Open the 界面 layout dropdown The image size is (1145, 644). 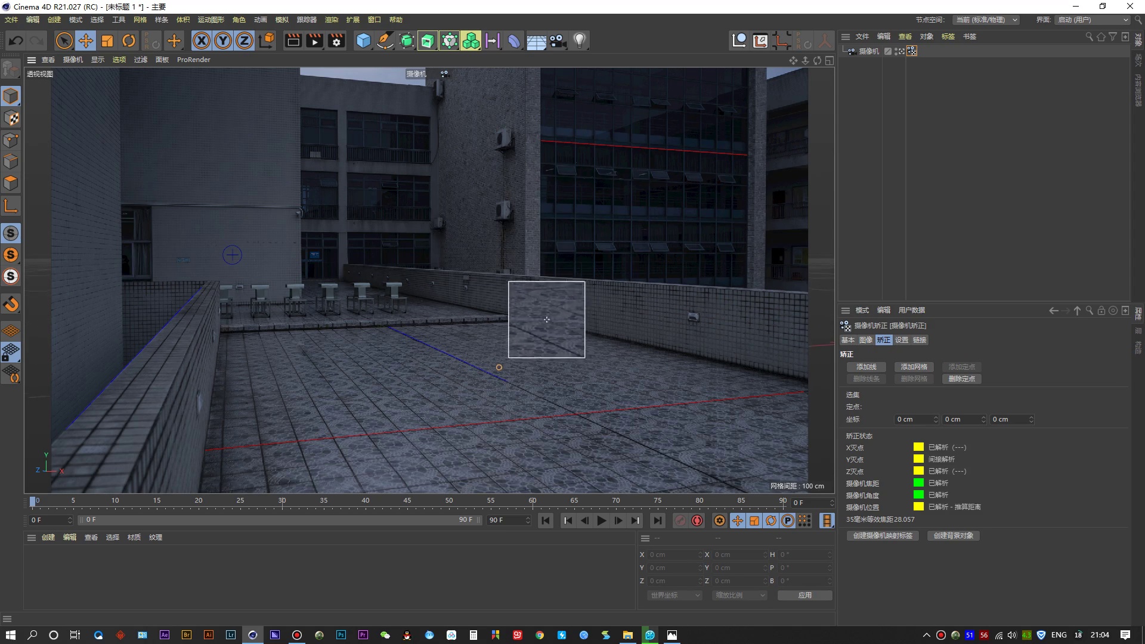click(x=1093, y=20)
